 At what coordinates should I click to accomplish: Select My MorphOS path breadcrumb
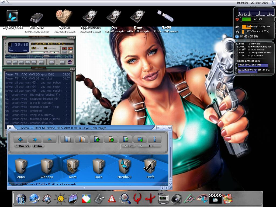22,146
